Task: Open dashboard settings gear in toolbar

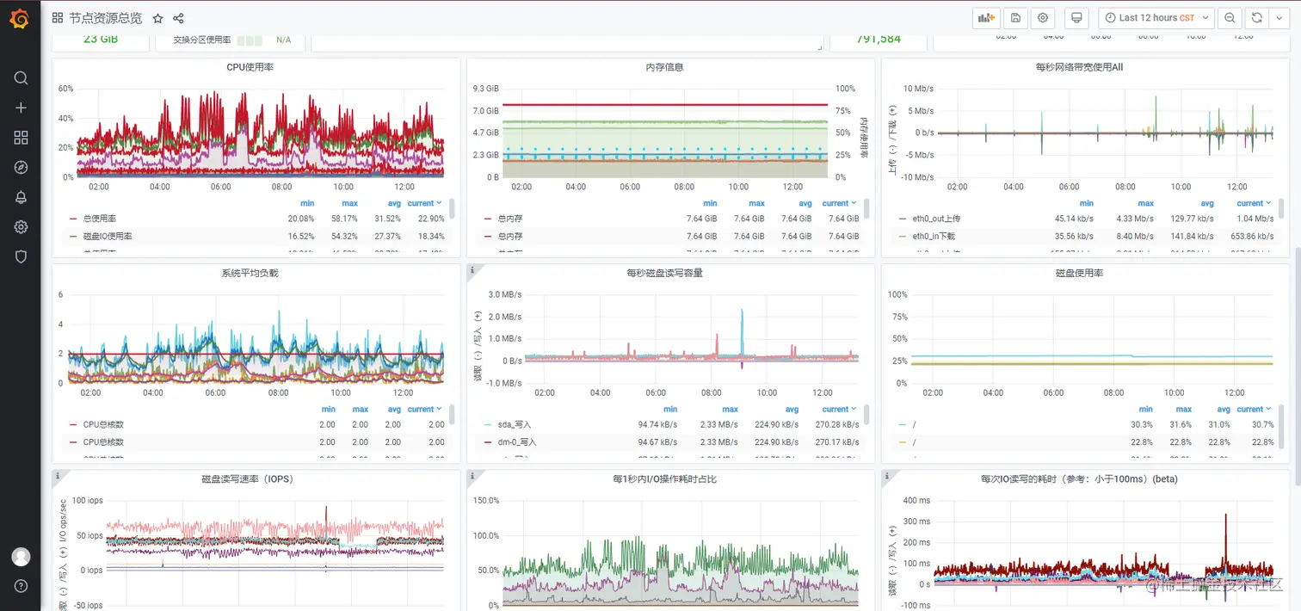Action: [x=1043, y=18]
